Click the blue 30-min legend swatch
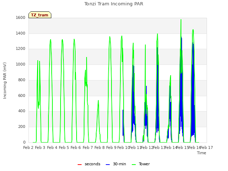This screenshot has width=228, height=171. pos(108,165)
